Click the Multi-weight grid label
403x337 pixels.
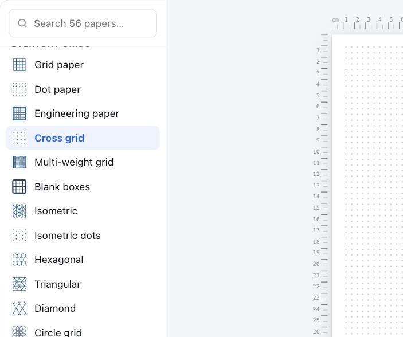coord(74,162)
